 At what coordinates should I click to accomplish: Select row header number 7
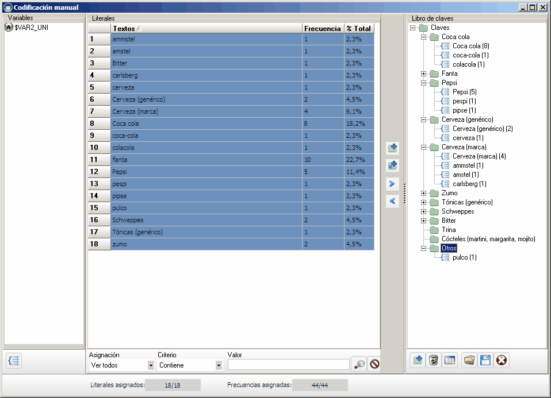(x=99, y=111)
